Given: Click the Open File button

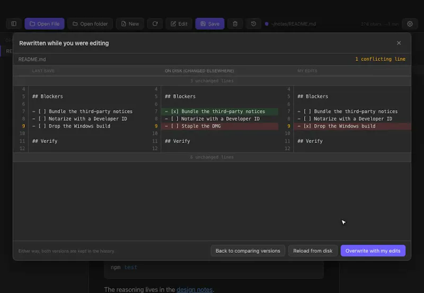Looking at the screenshot, I should pos(45,24).
